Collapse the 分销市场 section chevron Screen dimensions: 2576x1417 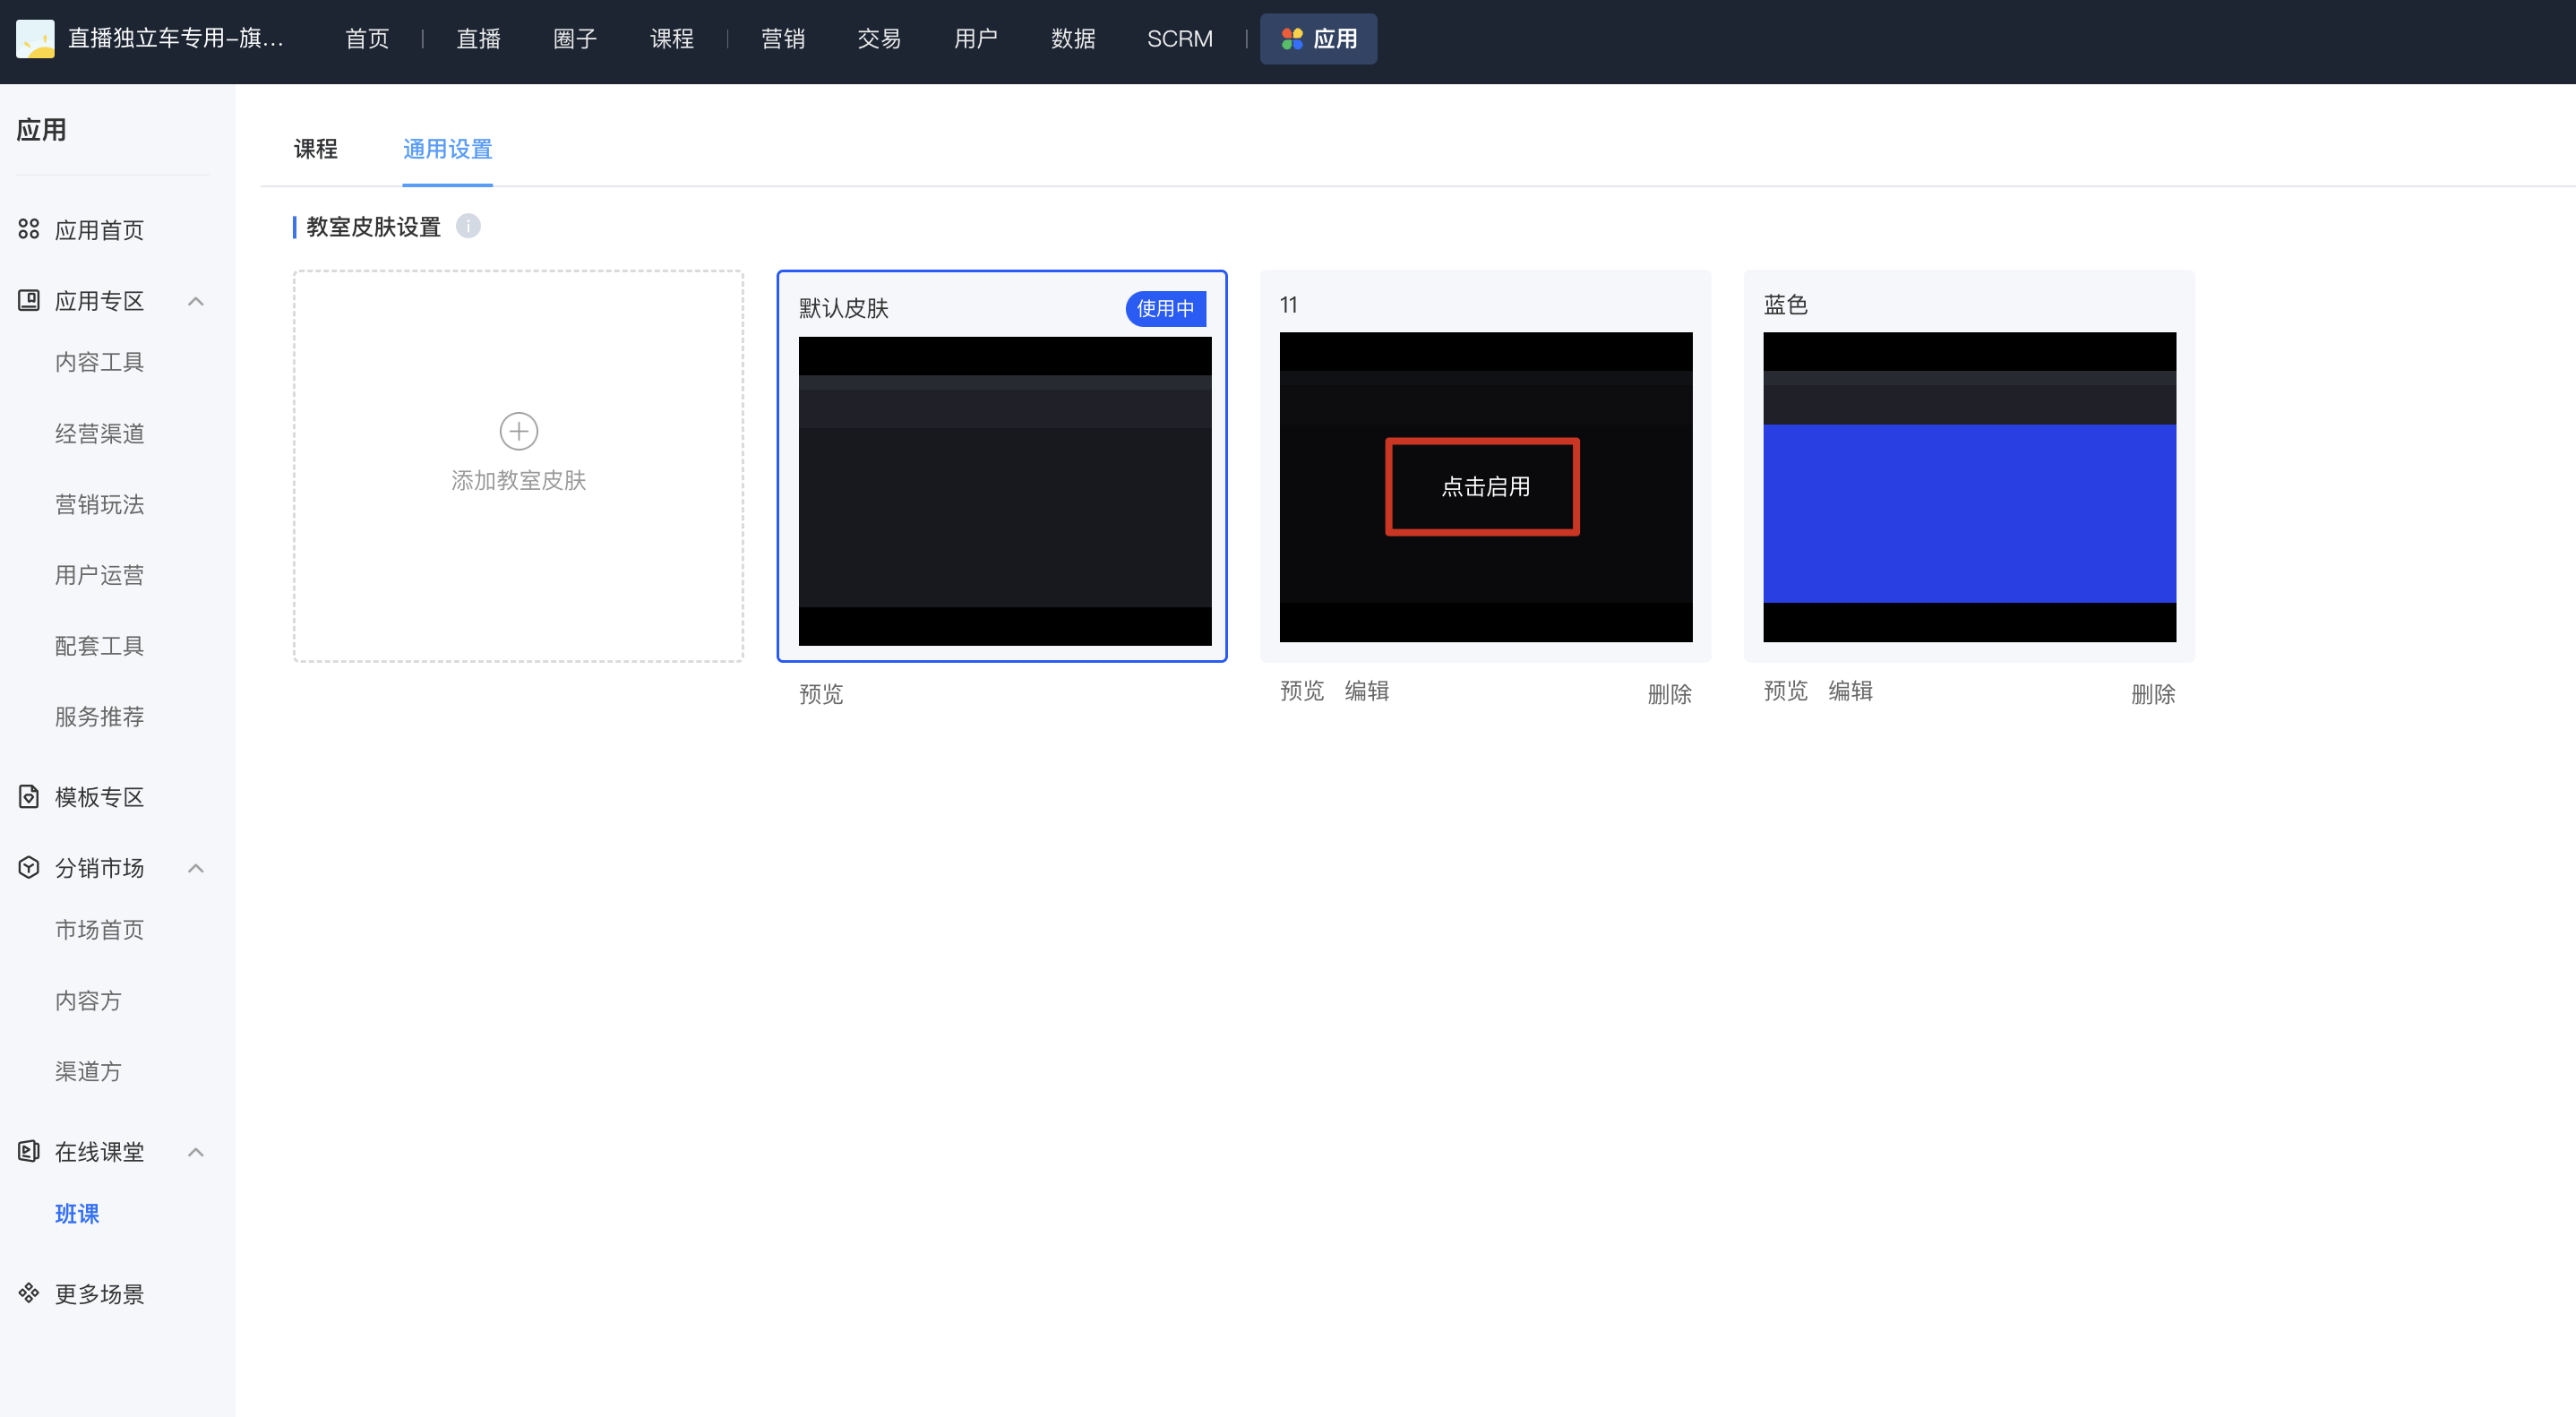pyautogui.click(x=196, y=868)
